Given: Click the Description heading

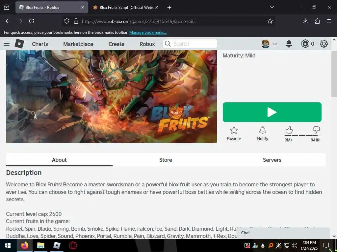Looking at the screenshot, I should tap(24, 173).
